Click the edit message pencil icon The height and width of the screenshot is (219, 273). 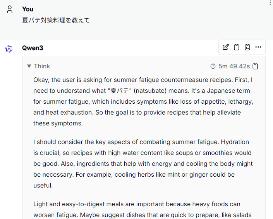[x=226, y=47]
